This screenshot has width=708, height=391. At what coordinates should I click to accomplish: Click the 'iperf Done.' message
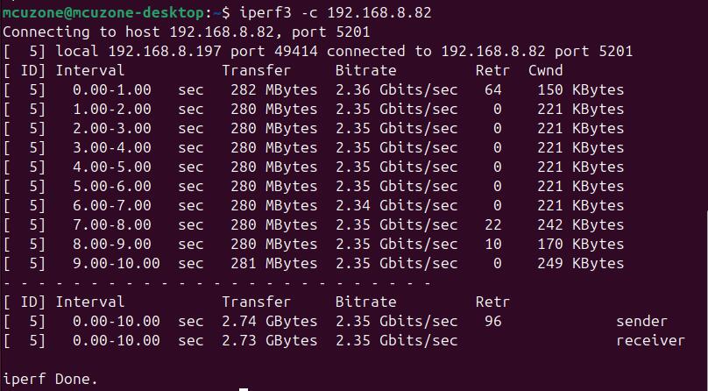50,380
